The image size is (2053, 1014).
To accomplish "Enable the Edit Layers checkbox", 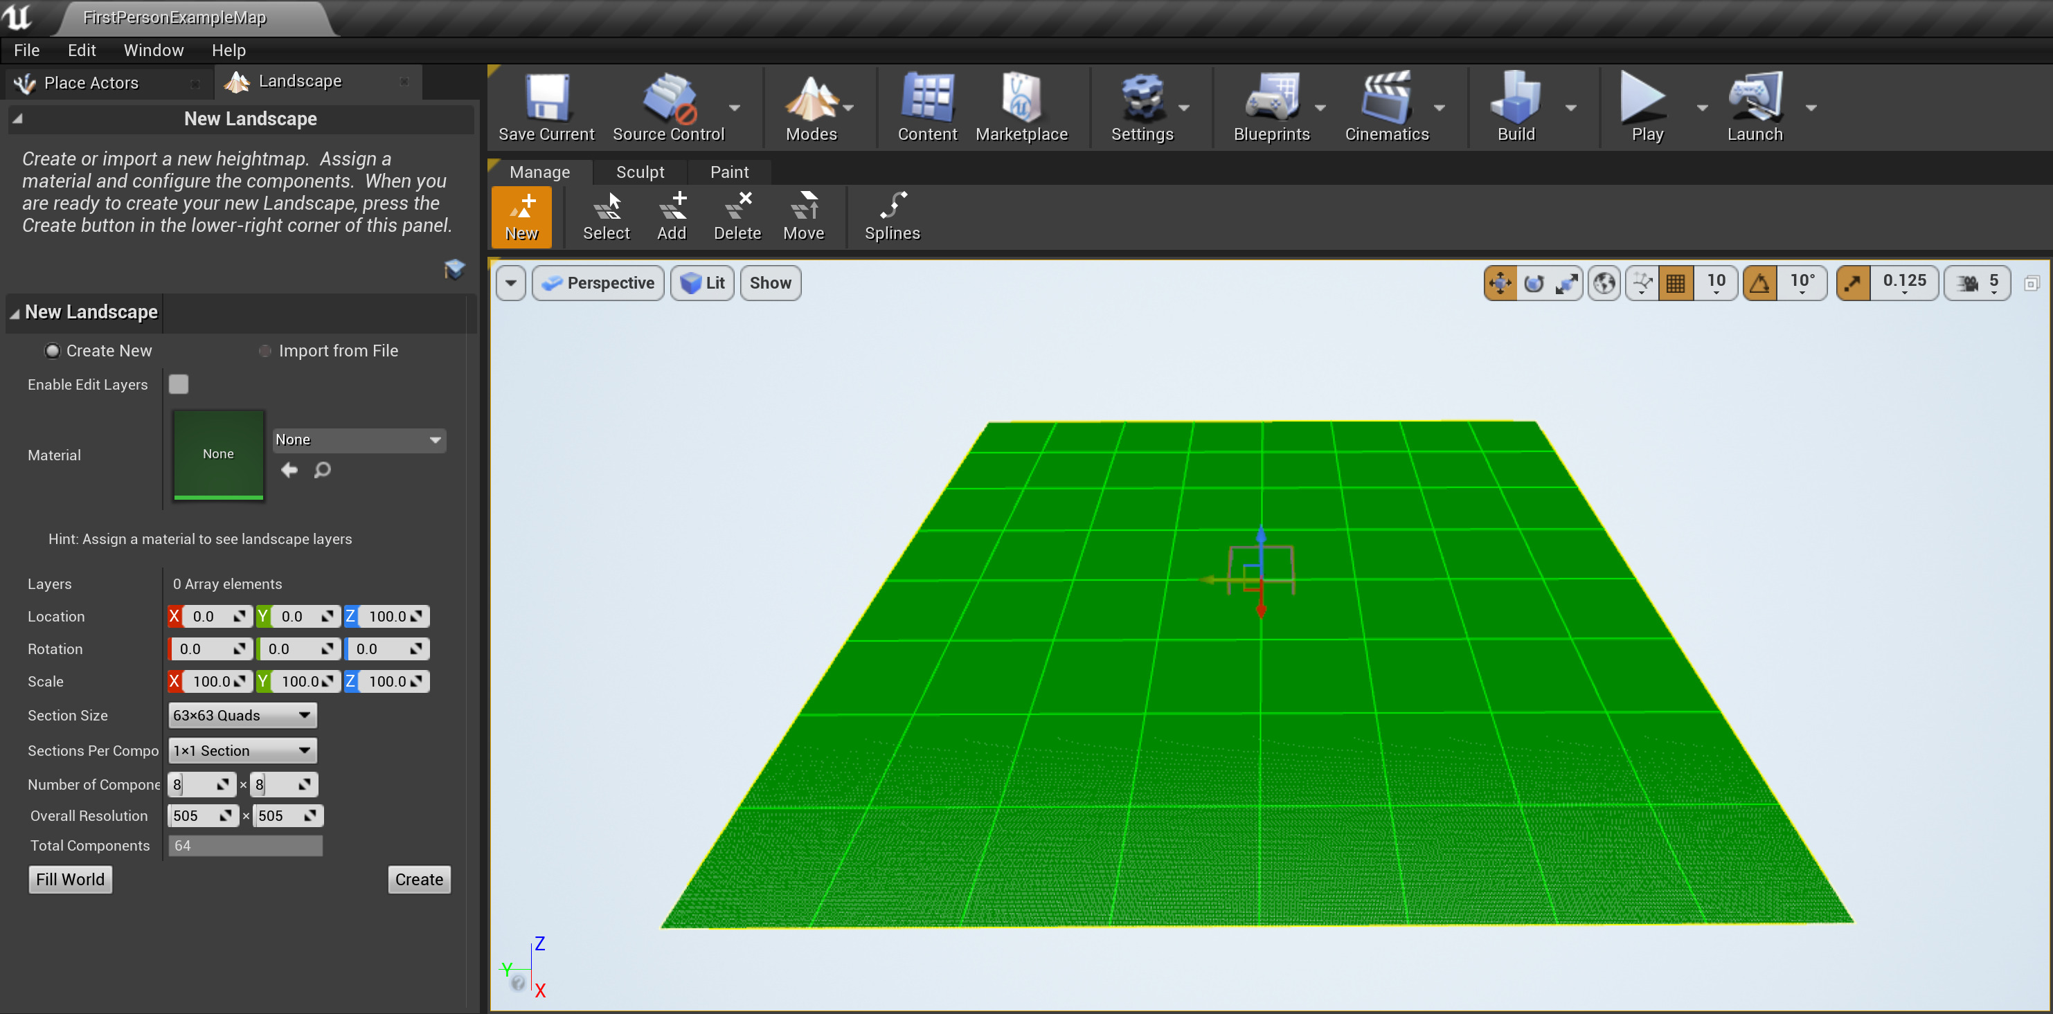I will 179,384.
